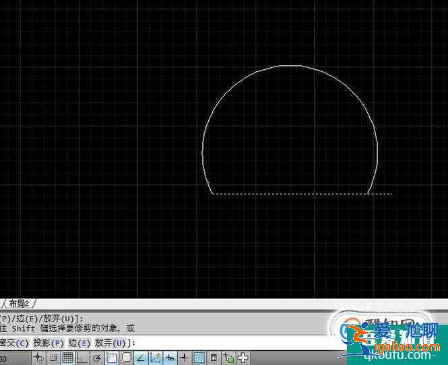Toggle Show/Hide Lineweight icon
448x365 pixels.
pyautogui.click(x=185, y=358)
